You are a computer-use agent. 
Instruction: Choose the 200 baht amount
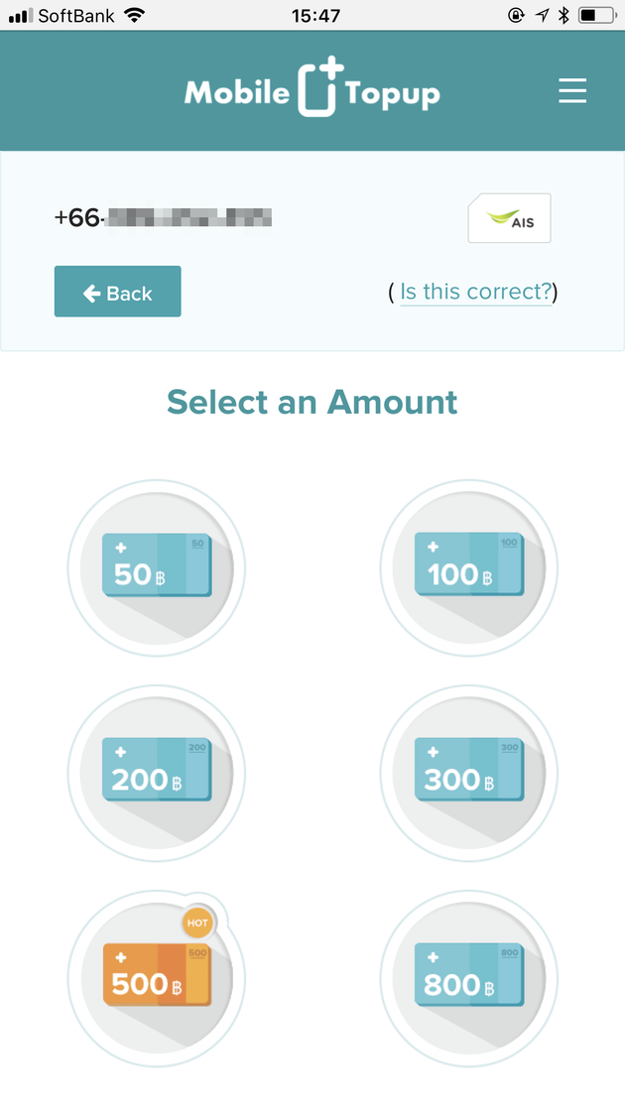[x=157, y=773]
